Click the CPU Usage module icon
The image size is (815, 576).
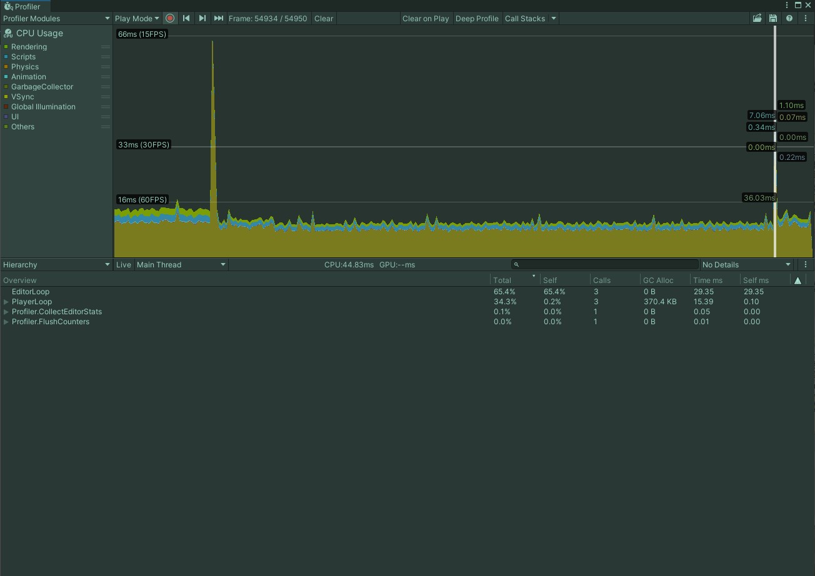(x=7, y=33)
